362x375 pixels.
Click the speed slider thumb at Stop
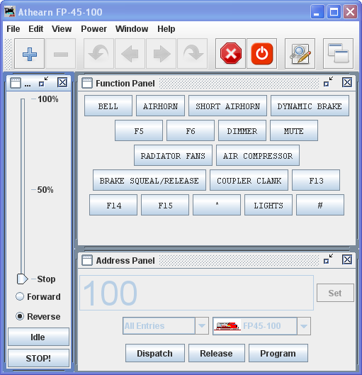click(22, 279)
